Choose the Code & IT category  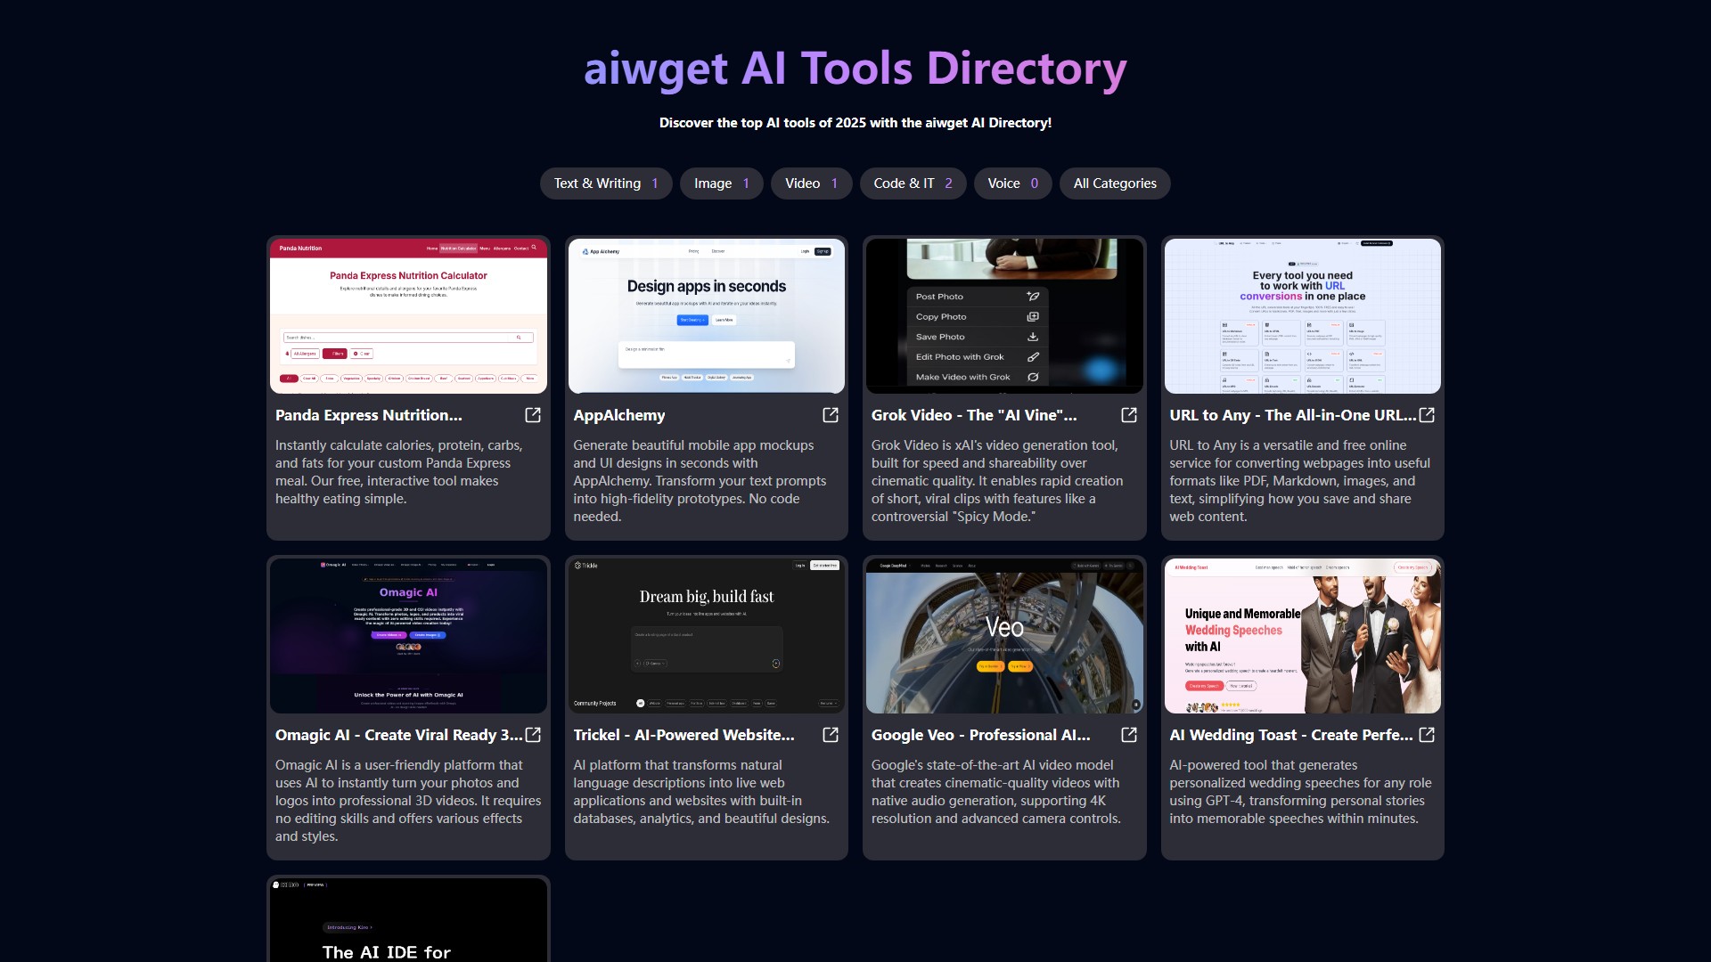coord(913,183)
